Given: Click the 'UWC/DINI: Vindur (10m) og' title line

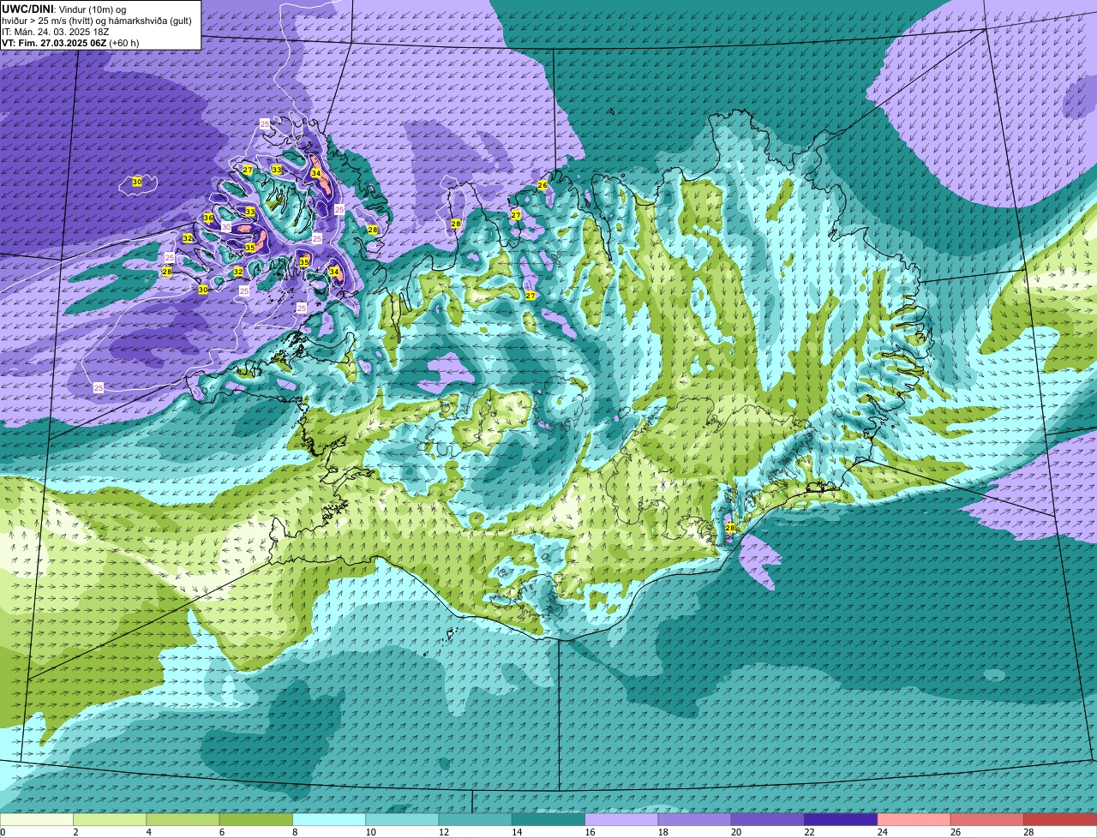Looking at the screenshot, I should pyautogui.click(x=64, y=9).
